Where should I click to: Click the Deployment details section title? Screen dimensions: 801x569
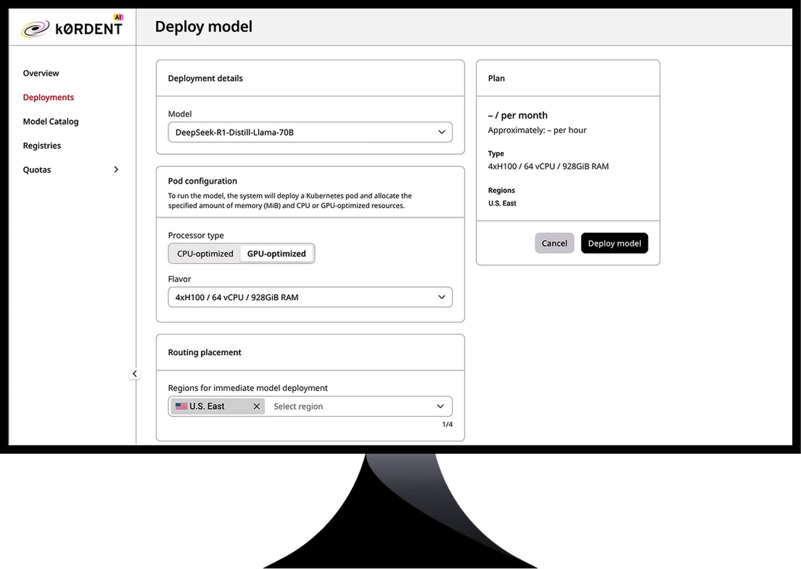(205, 78)
